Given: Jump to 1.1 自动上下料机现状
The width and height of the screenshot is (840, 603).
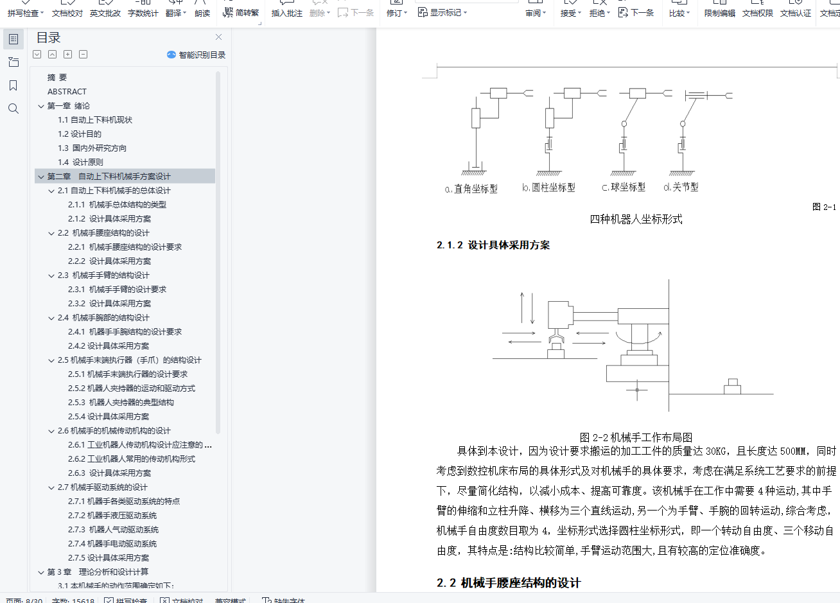Looking at the screenshot, I should coord(95,120).
